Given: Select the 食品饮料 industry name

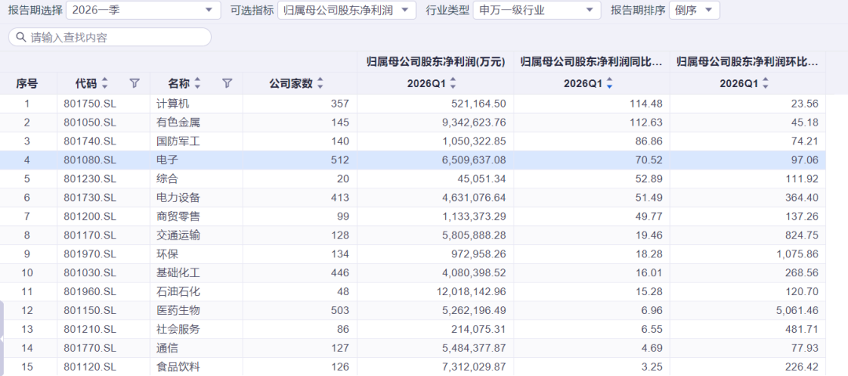Looking at the screenshot, I should (178, 367).
